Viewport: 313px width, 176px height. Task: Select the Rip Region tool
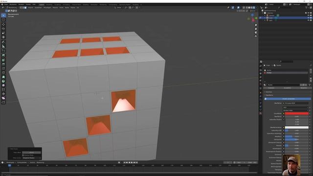[3, 102]
